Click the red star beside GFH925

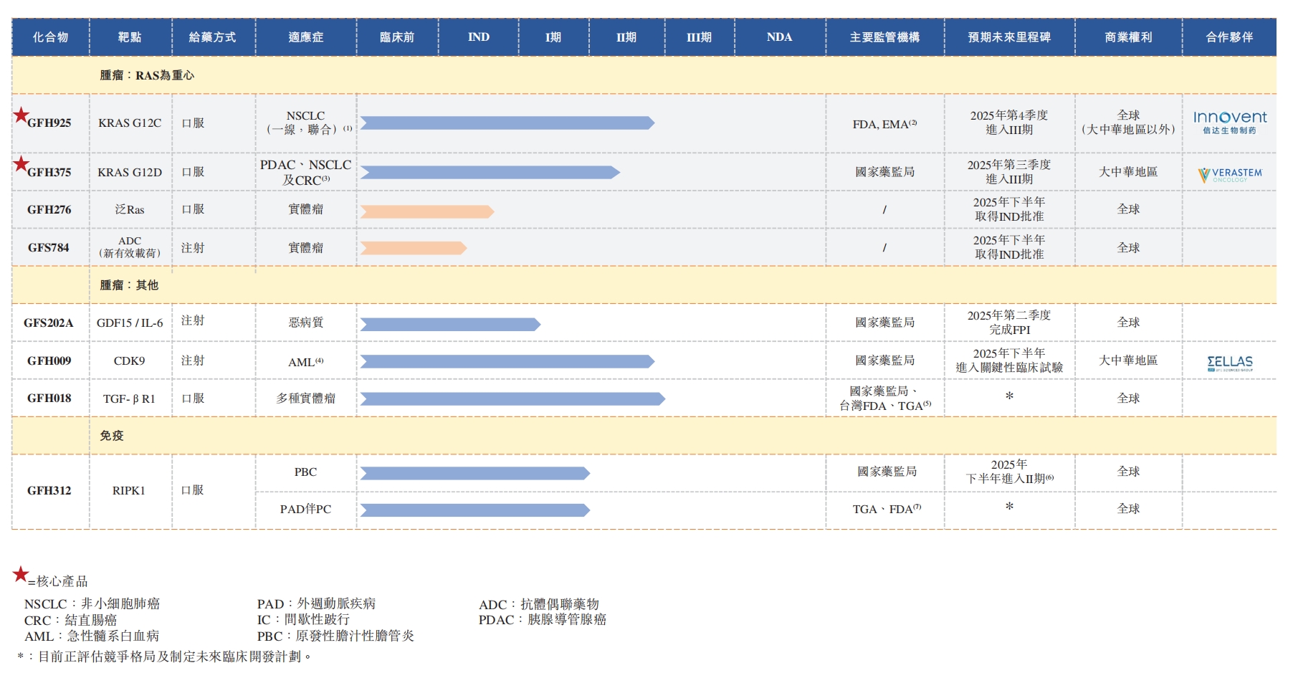[22, 115]
